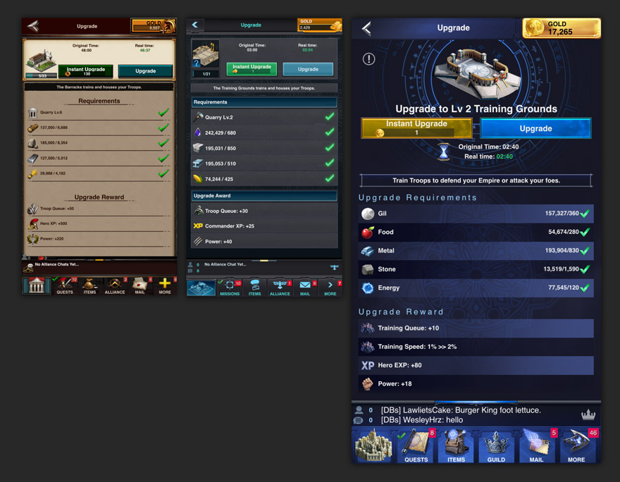
Task: Tap the castle city icon in bottom bar
Action: click(x=373, y=445)
